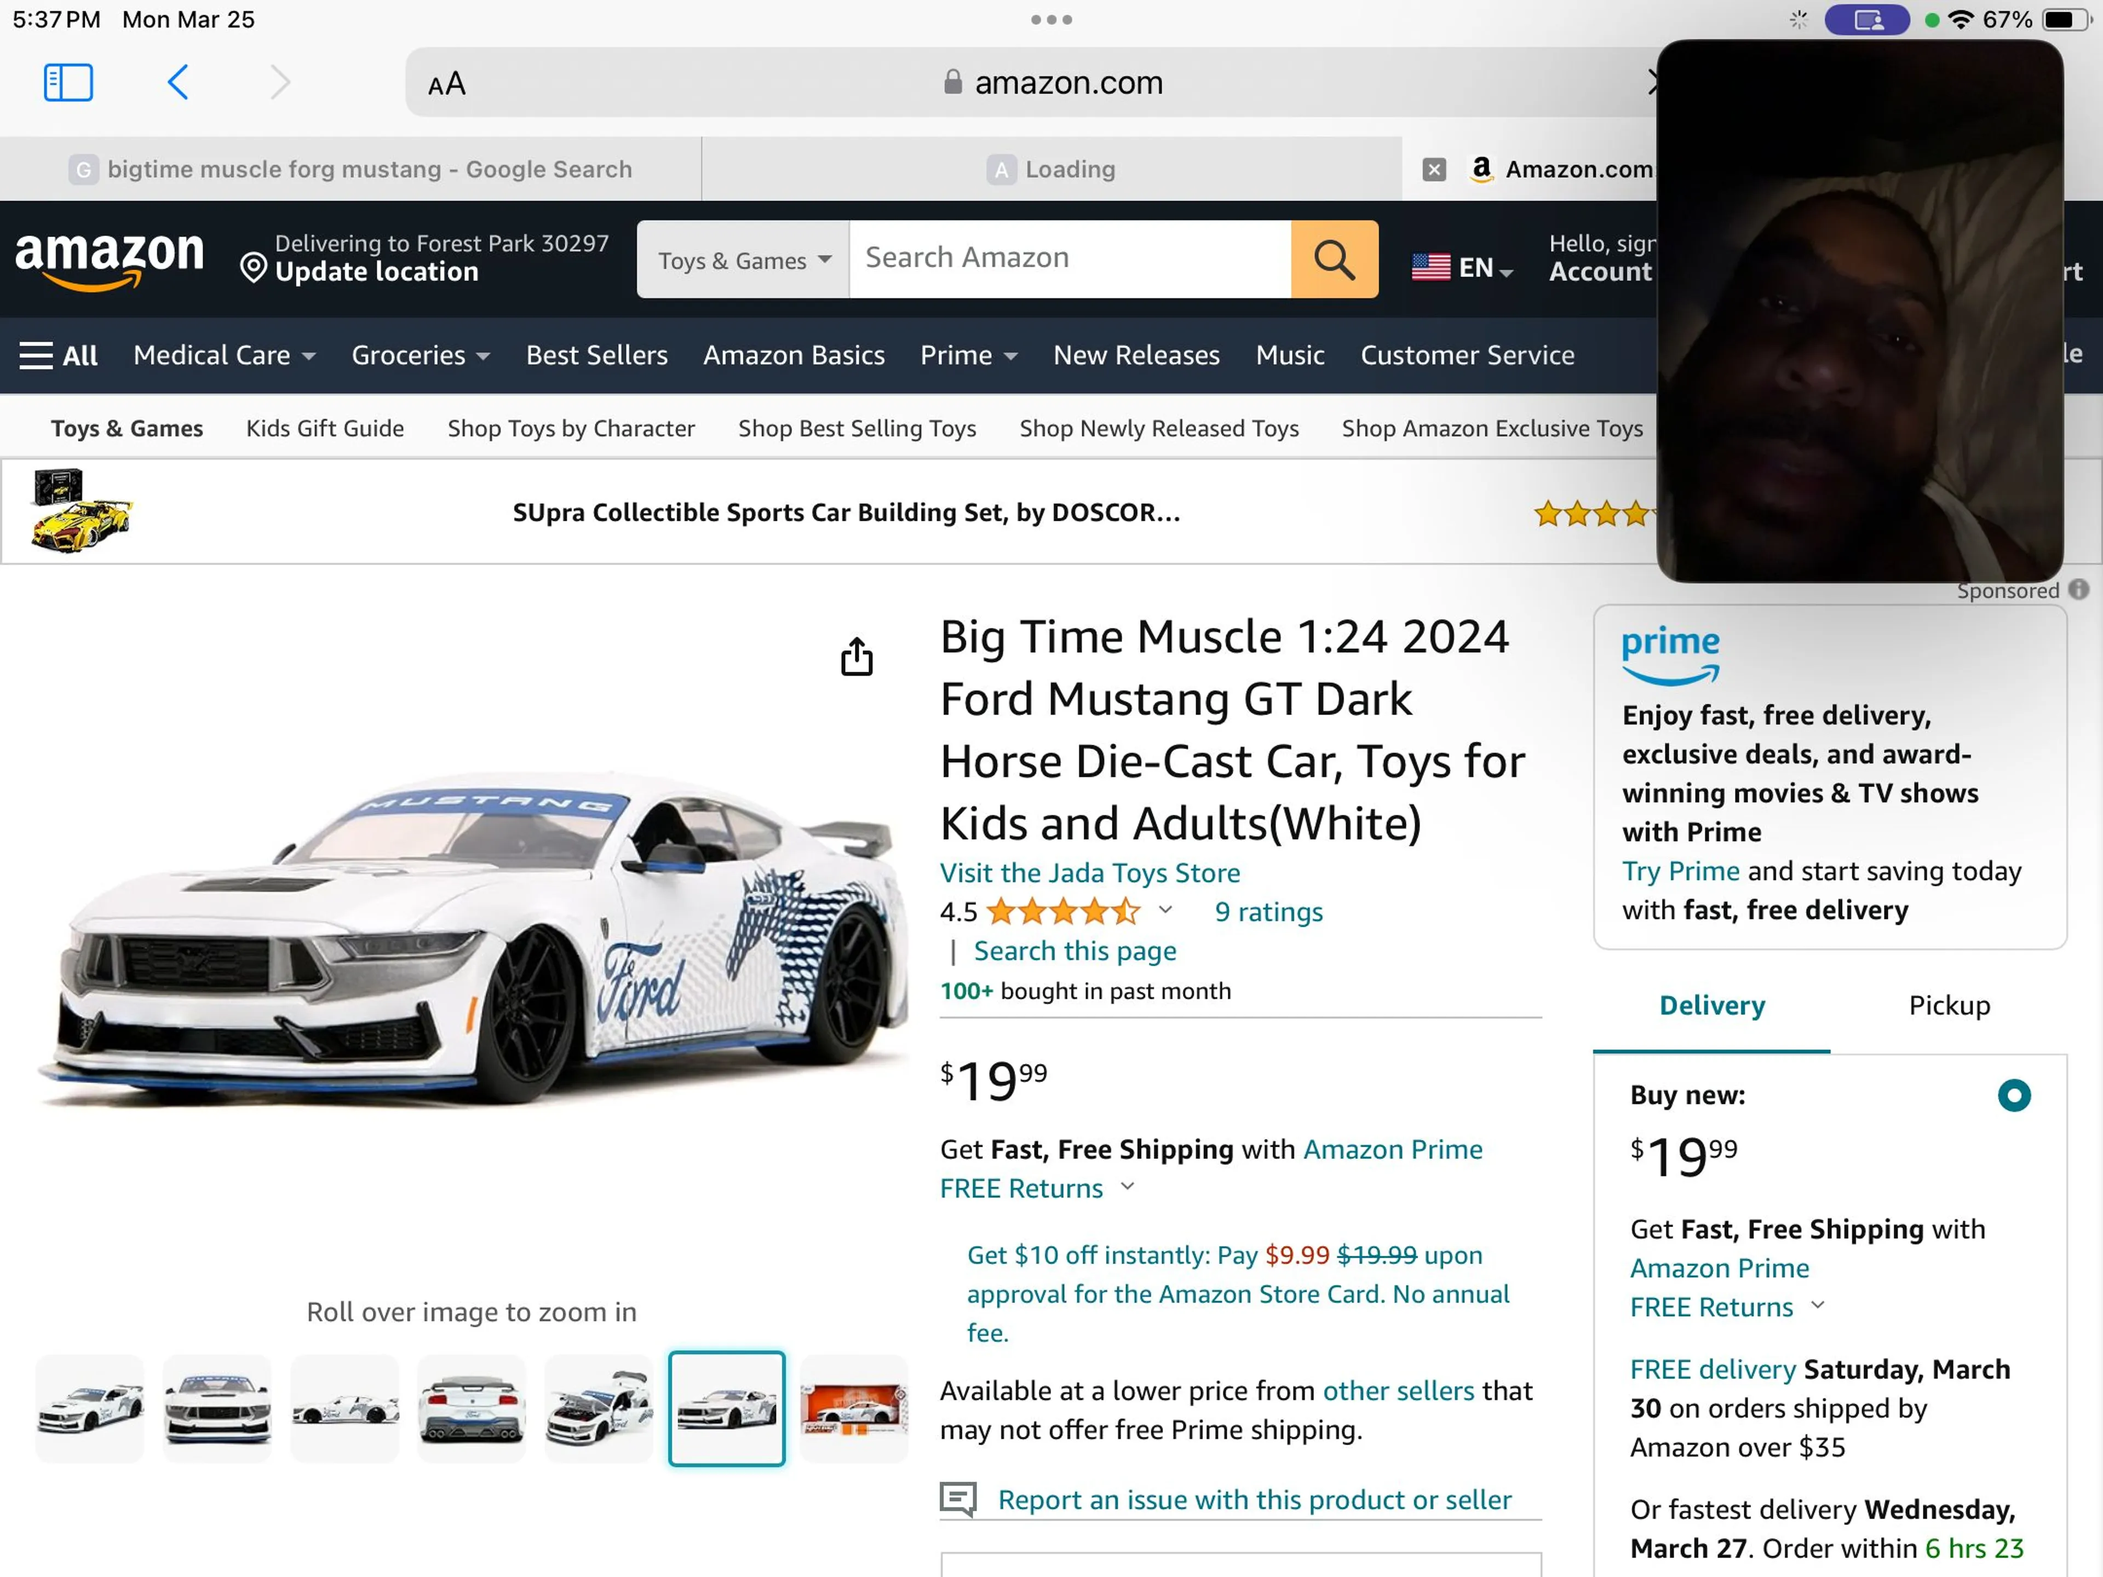Select the Delivery tab
Image resolution: width=2103 pixels, height=1577 pixels.
1711,1005
